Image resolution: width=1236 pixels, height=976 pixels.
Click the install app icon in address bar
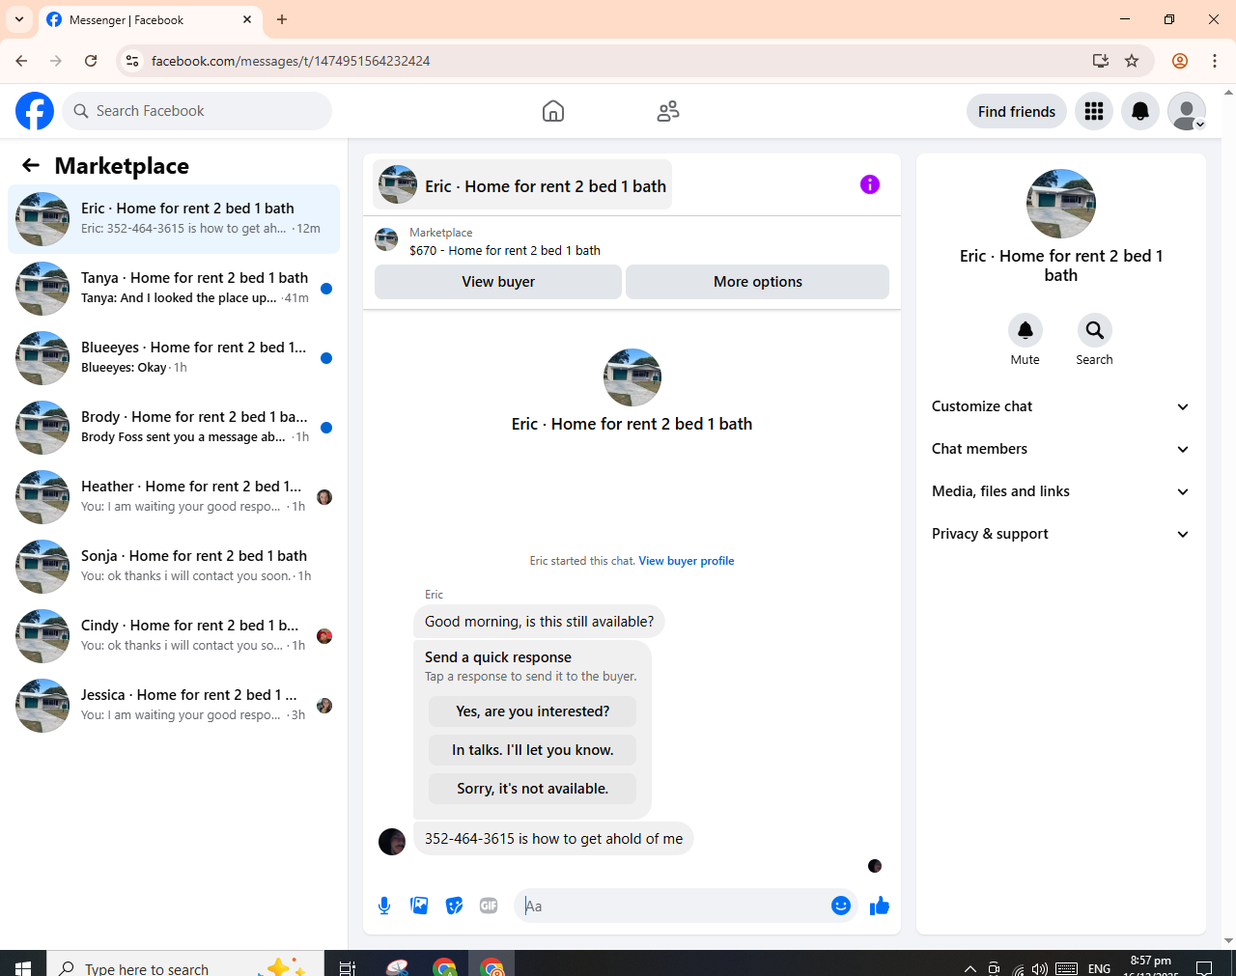tap(1101, 61)
